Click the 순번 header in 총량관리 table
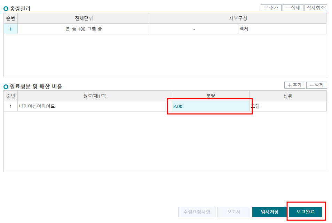 (10, 18)
